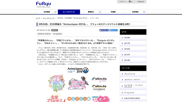This screenshot has height=102, width=182.
Task: Open the IR情報 menu
Action: tap(113, 12)
